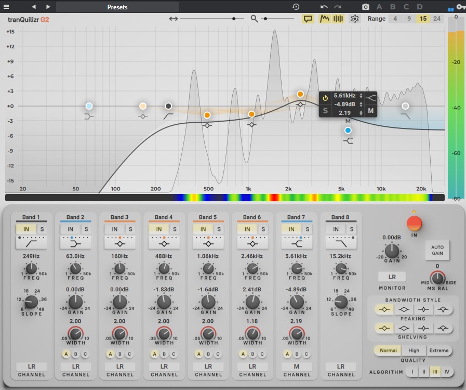Enable Band 3 IN button

pos(115,229)
